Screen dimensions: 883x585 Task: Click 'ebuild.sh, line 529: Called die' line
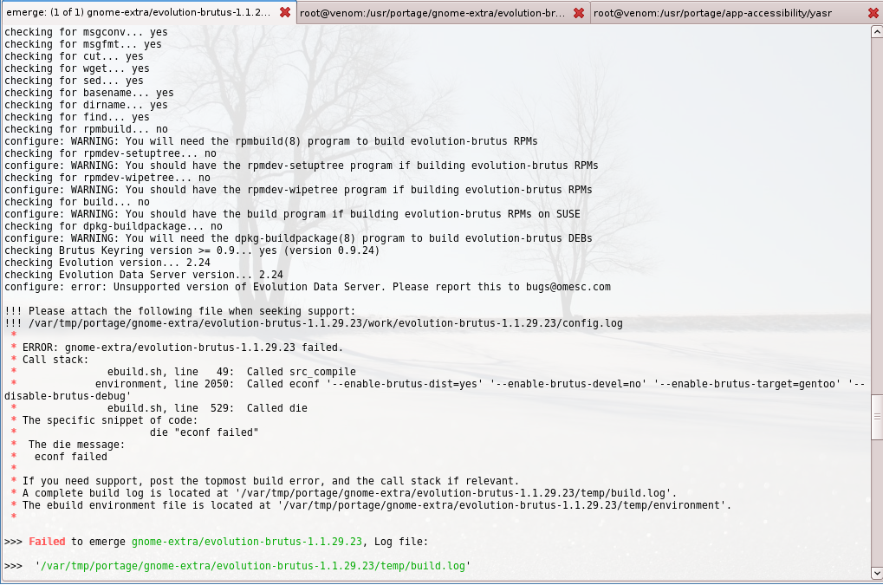[207, 408]
